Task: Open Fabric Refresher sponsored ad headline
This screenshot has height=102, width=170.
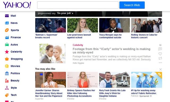Action: coord(144,92)
